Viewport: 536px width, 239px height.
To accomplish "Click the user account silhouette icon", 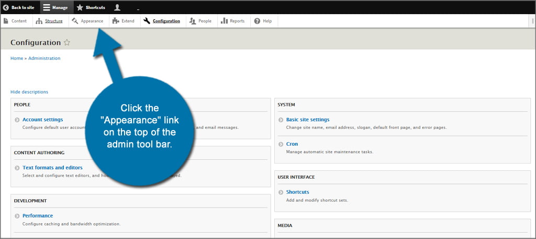I will (117, 7).
